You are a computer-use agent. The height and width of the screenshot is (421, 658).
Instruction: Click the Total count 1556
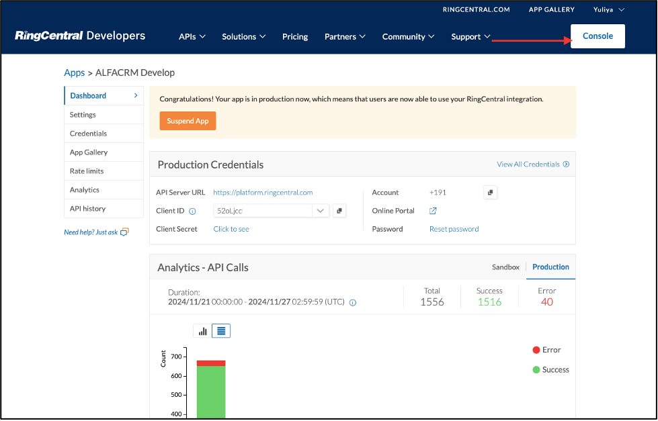point(432,302)
